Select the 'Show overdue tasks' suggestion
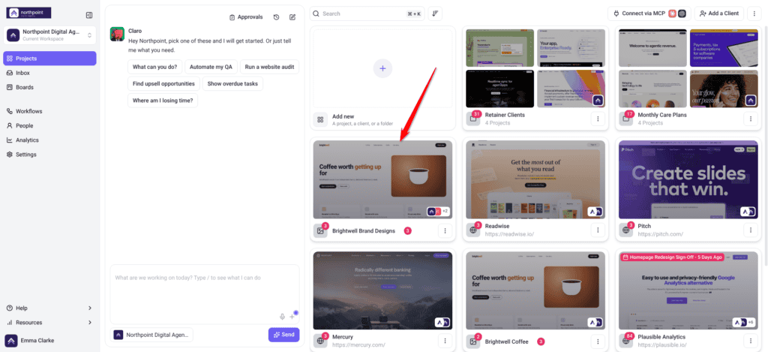Viewport: 768px width, 352px height. click(232, 84)
